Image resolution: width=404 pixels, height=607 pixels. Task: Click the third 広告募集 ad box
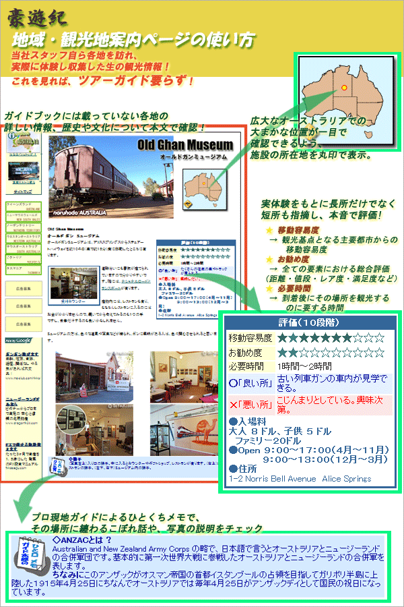pyautogui.click(x=24, y=324)
